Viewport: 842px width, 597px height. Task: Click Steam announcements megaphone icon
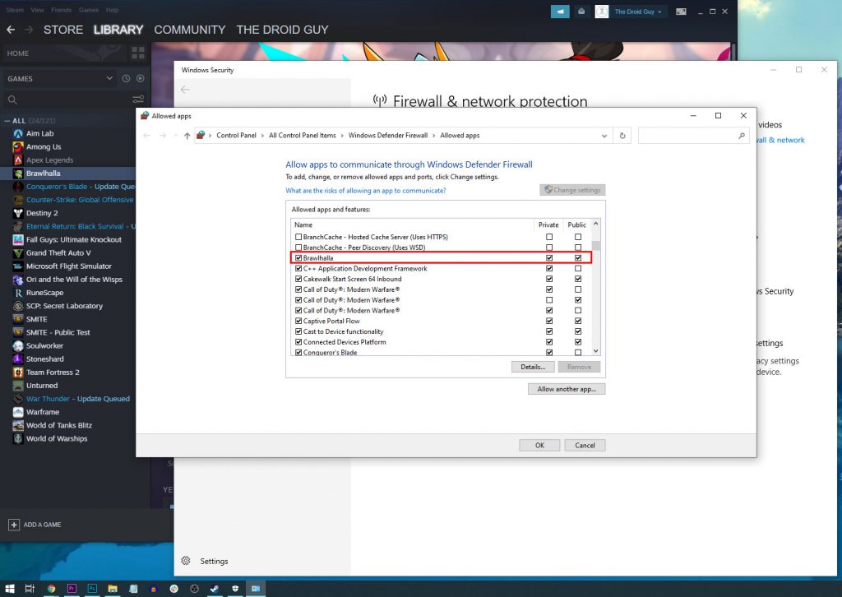[560, 12]
